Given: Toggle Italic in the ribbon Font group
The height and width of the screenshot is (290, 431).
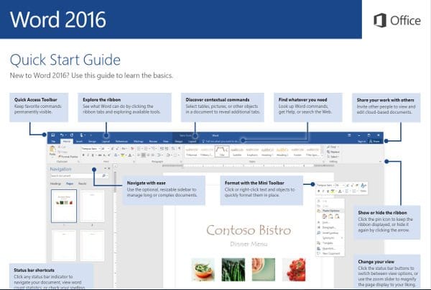Looking at the screenshot, I should tap(88, 155).
